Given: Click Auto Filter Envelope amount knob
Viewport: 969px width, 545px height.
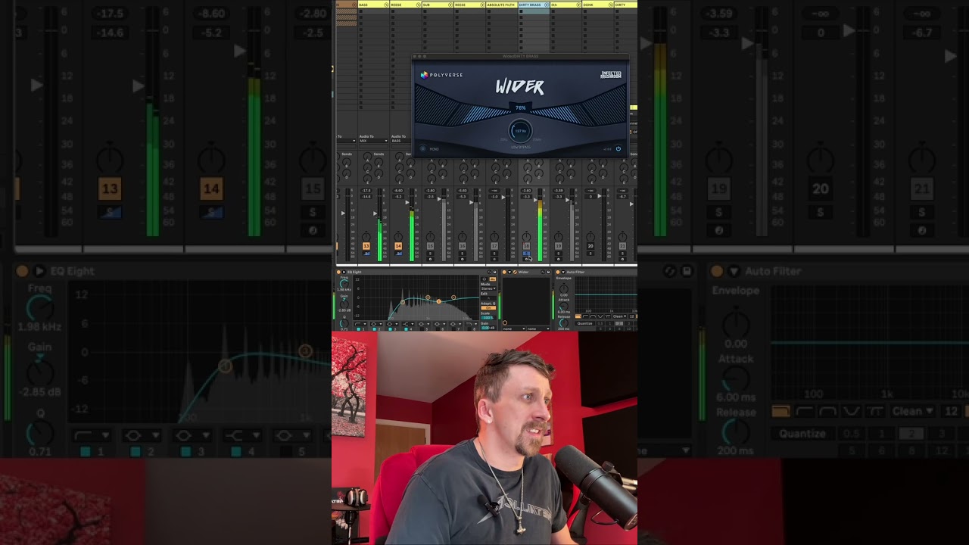Looking at the screenshot, I should [x=564, y=288].
